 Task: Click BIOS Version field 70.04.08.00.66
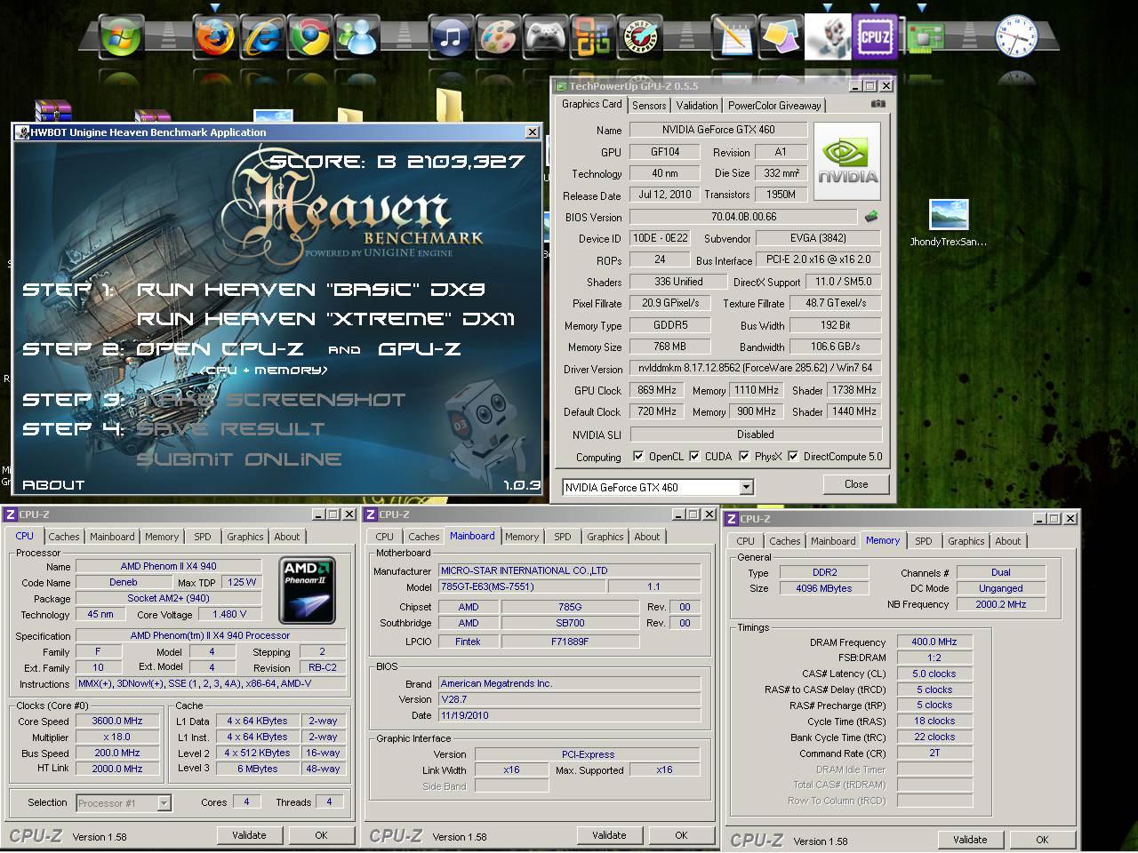(x=744, y=217)
